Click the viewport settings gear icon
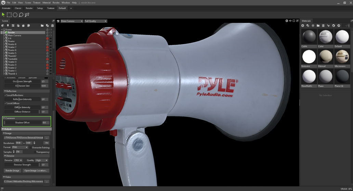This screenshot has width=353, height=191. [x=287, y=21]
